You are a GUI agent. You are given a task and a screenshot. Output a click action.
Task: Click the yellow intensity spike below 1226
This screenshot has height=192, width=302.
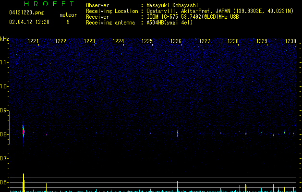[x=177, y=186]
